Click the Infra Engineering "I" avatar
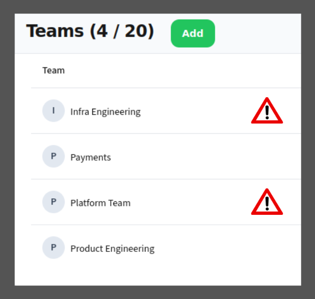 54,111
